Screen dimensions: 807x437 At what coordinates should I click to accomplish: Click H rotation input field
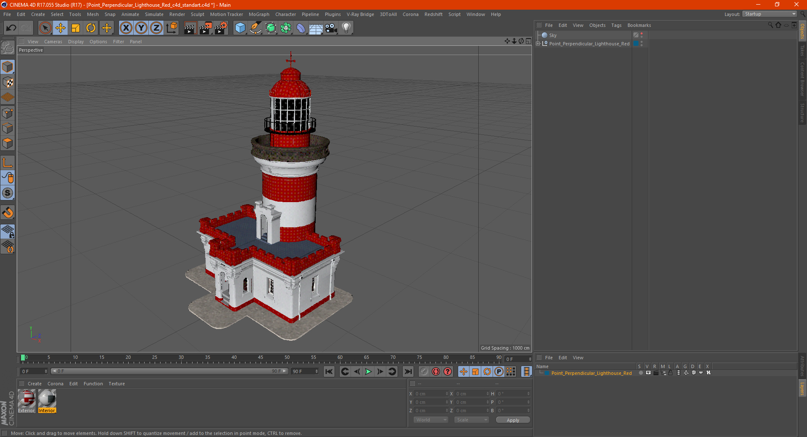[x=513, y=394]
